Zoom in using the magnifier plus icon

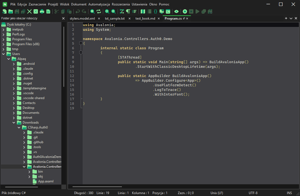(x=107, y=11)
